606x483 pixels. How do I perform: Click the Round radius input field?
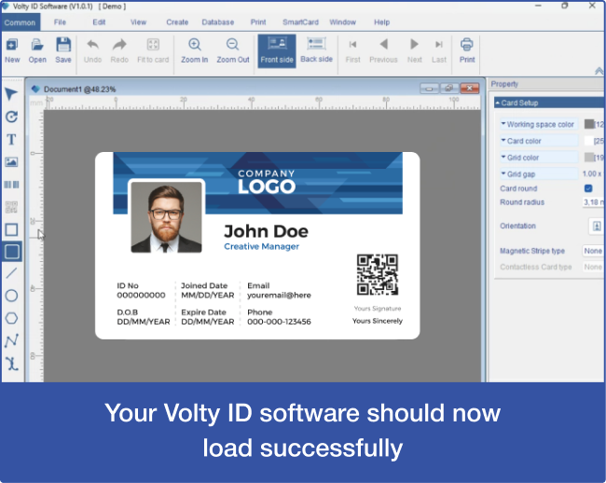point(593,202)
